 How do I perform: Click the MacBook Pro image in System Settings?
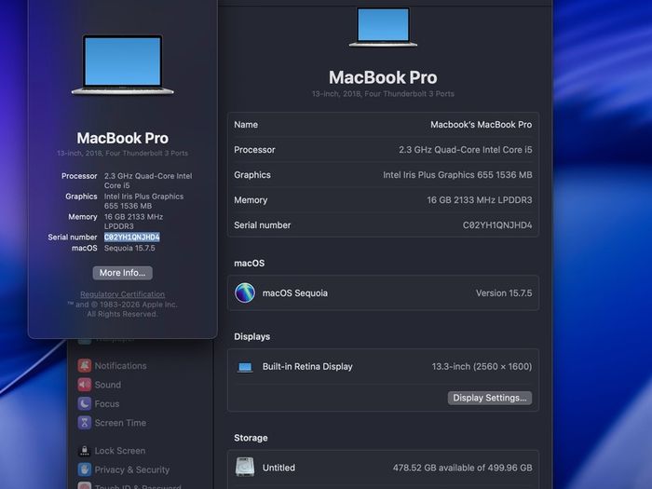point(383,27)
